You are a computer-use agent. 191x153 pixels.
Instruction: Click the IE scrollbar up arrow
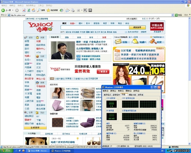(190, 19)
